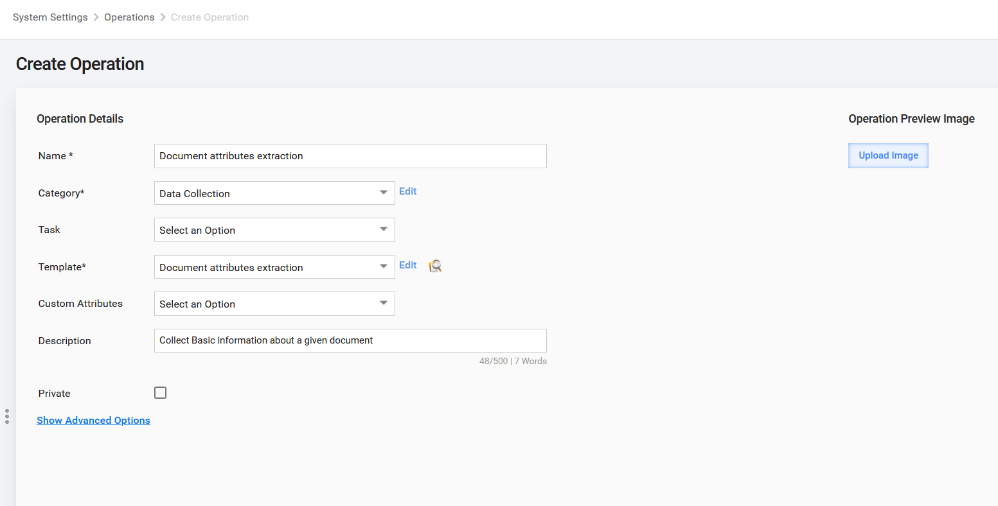Click the Operation Details heading
Screen dimensions: 998x506
click(x=80, y=119)
